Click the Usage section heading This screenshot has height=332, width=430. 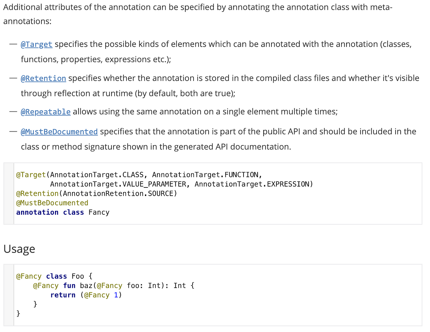19,249
